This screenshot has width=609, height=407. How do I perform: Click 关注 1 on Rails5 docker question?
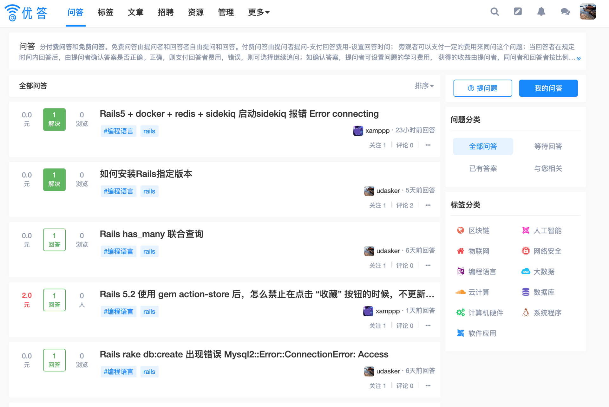(377, 145)
